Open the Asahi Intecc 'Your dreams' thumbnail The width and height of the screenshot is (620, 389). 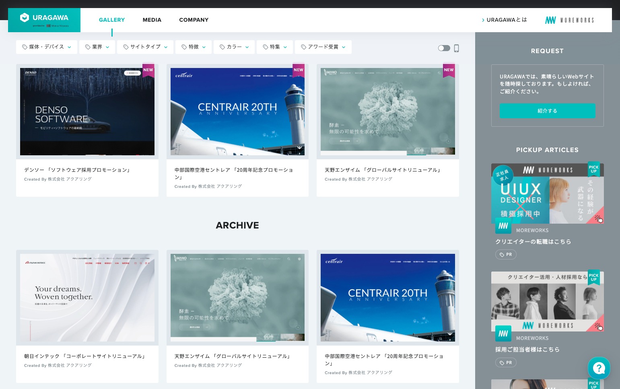click(x=87, y=298)
